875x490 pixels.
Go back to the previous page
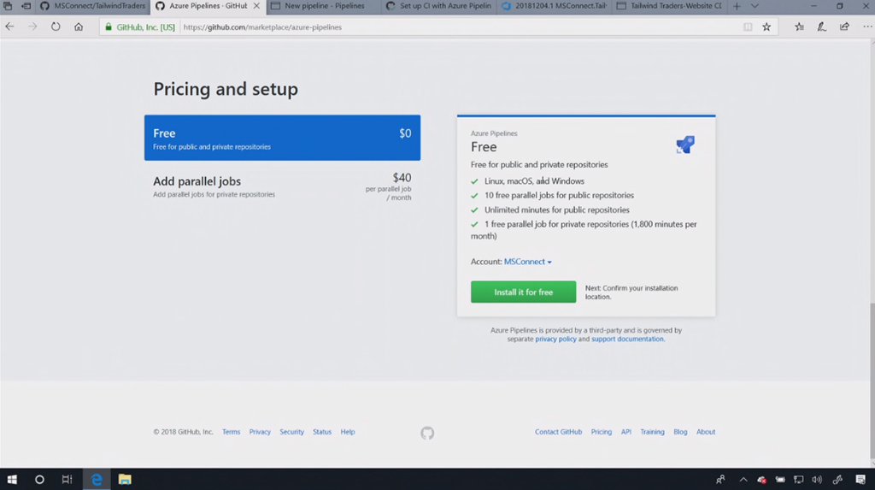click(x=9, y=27)
